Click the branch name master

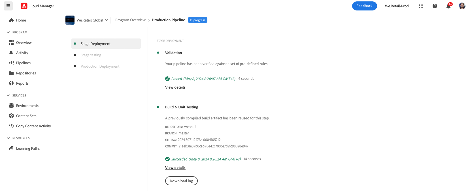pyautogui.click(x=184, y=133)
